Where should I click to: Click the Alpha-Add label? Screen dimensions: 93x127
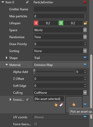(x=20, y=72)
